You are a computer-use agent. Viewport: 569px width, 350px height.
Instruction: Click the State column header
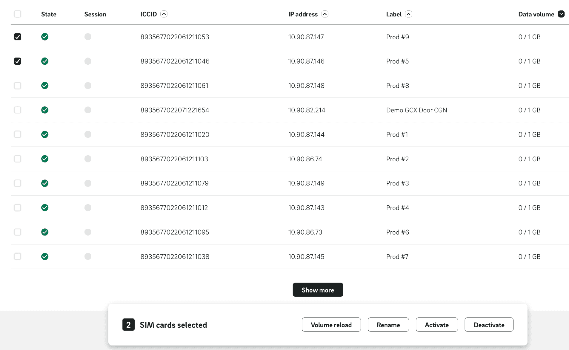coord(49,14)
